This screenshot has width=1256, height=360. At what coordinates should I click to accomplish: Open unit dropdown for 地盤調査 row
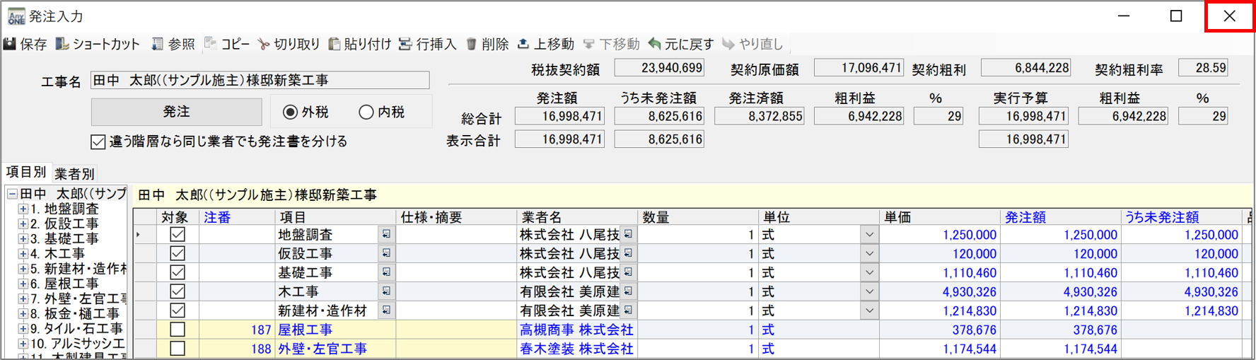869,235
